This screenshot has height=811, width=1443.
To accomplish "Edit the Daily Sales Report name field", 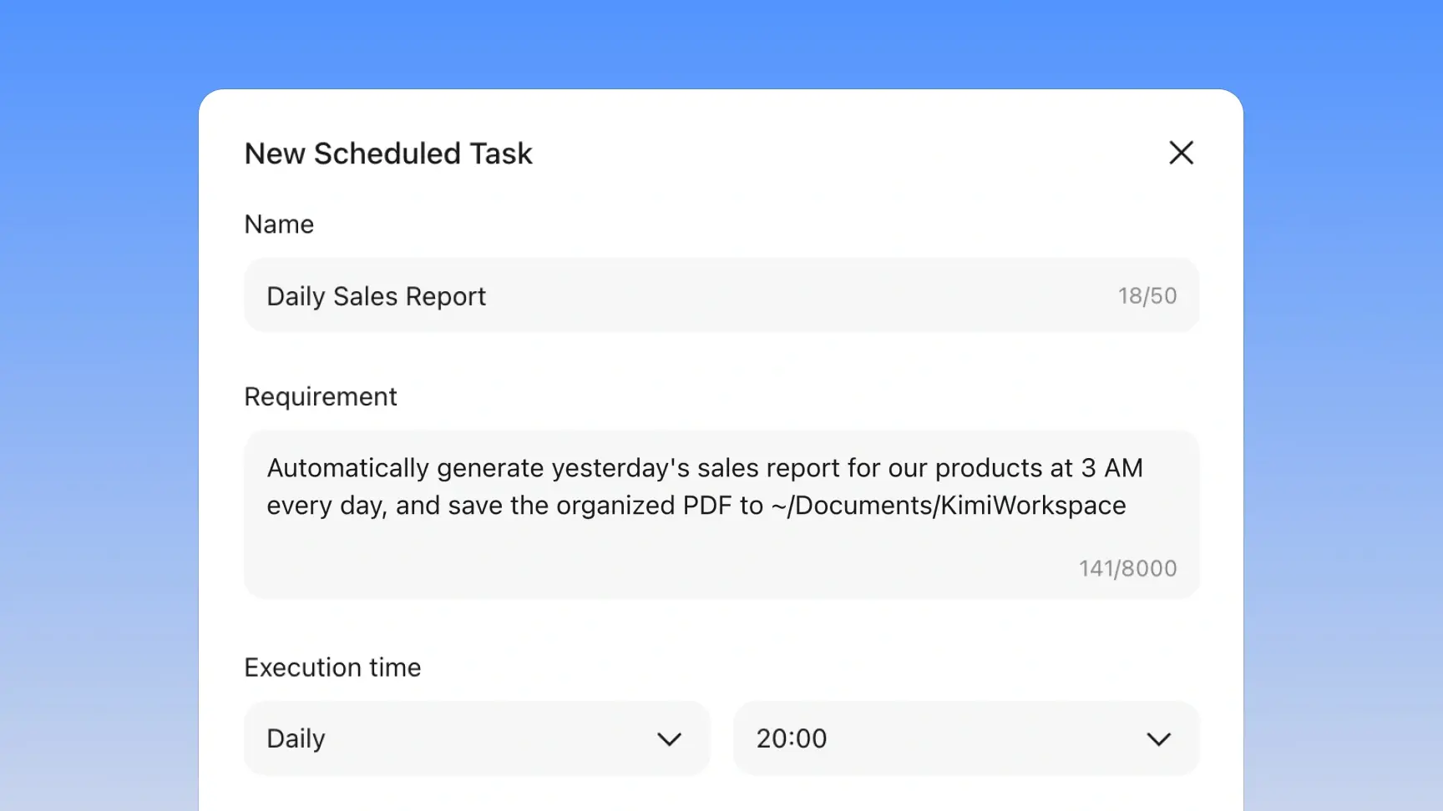I will (x=721, y=295).
